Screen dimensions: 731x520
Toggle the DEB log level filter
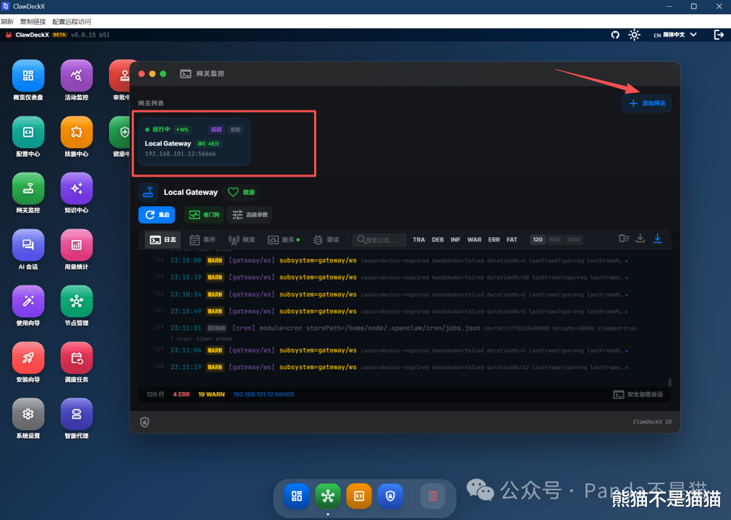[438, 240]
